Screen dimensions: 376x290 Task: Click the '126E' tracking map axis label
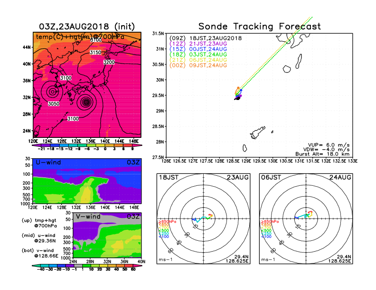(x=166, y=161)
